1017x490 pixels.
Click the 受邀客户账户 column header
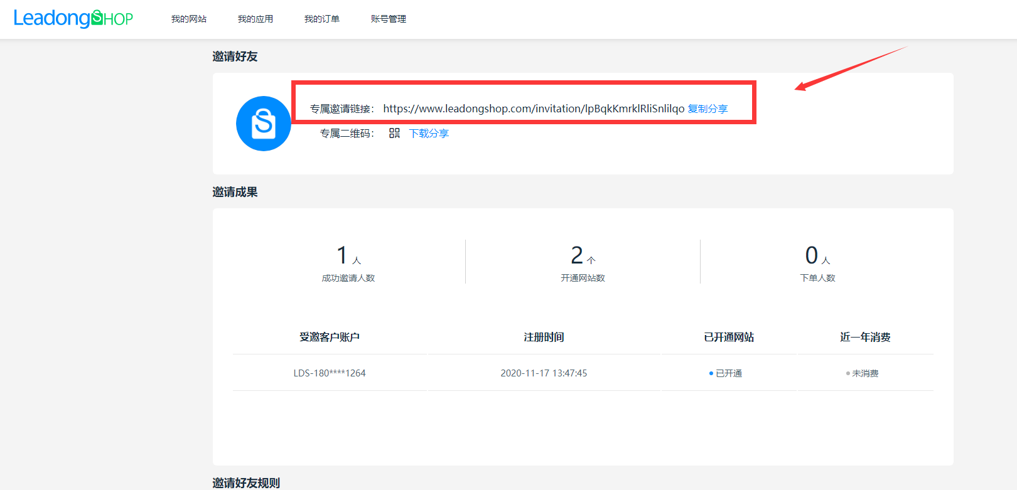tap(330, 337)
